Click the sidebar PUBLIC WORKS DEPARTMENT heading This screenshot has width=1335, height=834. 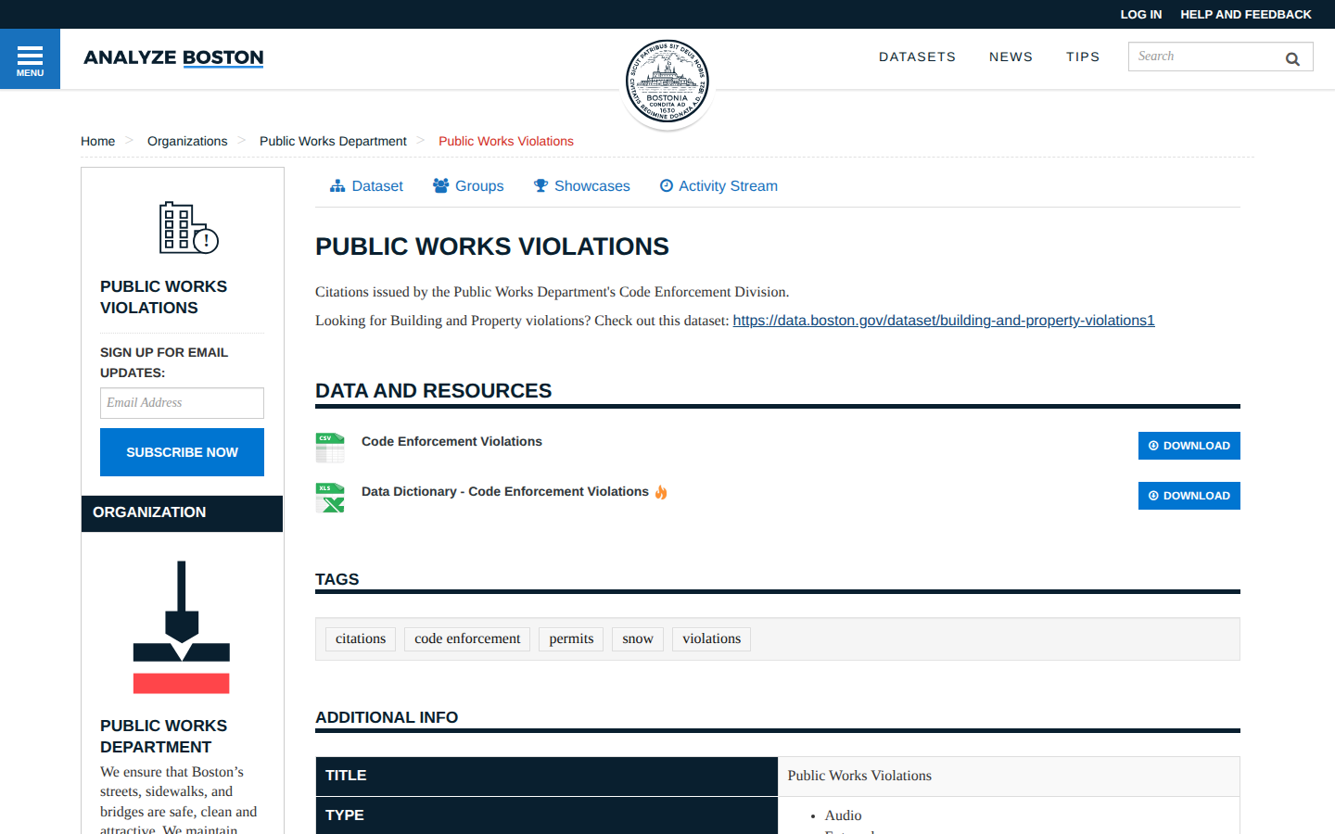click(163, 736)
